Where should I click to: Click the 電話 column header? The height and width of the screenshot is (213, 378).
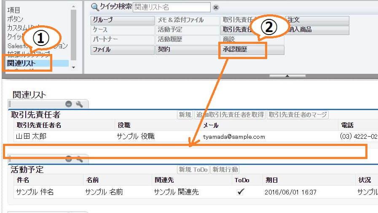347,125
